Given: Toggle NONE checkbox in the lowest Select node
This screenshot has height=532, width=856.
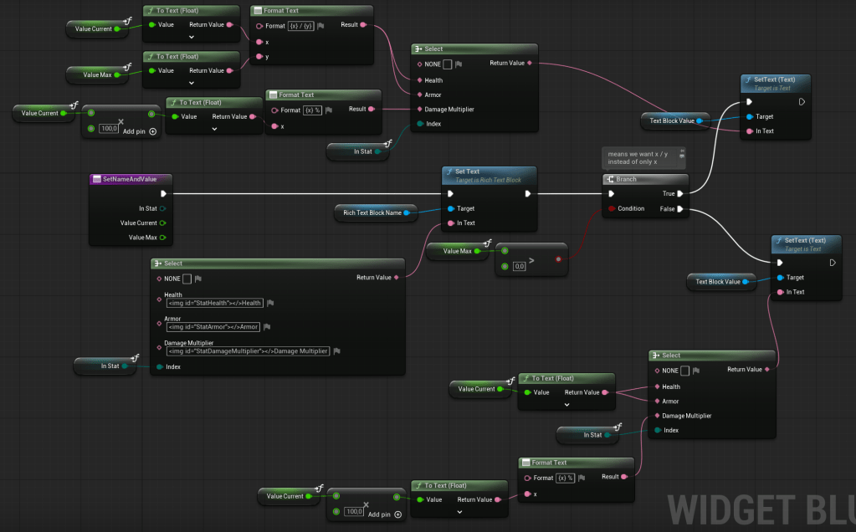Looking at the screenshot, I should (x=684, y=371).
